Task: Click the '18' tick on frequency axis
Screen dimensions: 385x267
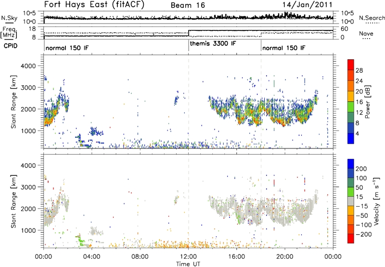Action: (33, 29)
